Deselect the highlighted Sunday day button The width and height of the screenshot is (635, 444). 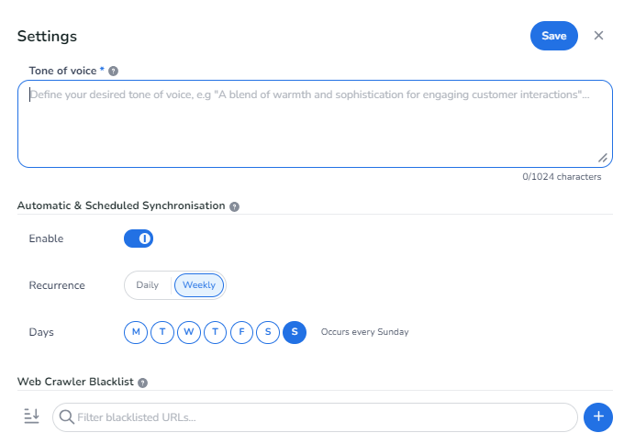point(295,332)
